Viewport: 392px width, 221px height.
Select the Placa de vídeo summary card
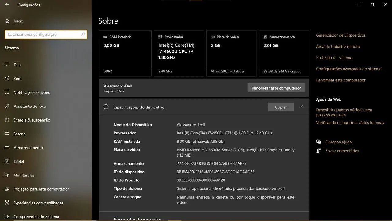point(232,53)
